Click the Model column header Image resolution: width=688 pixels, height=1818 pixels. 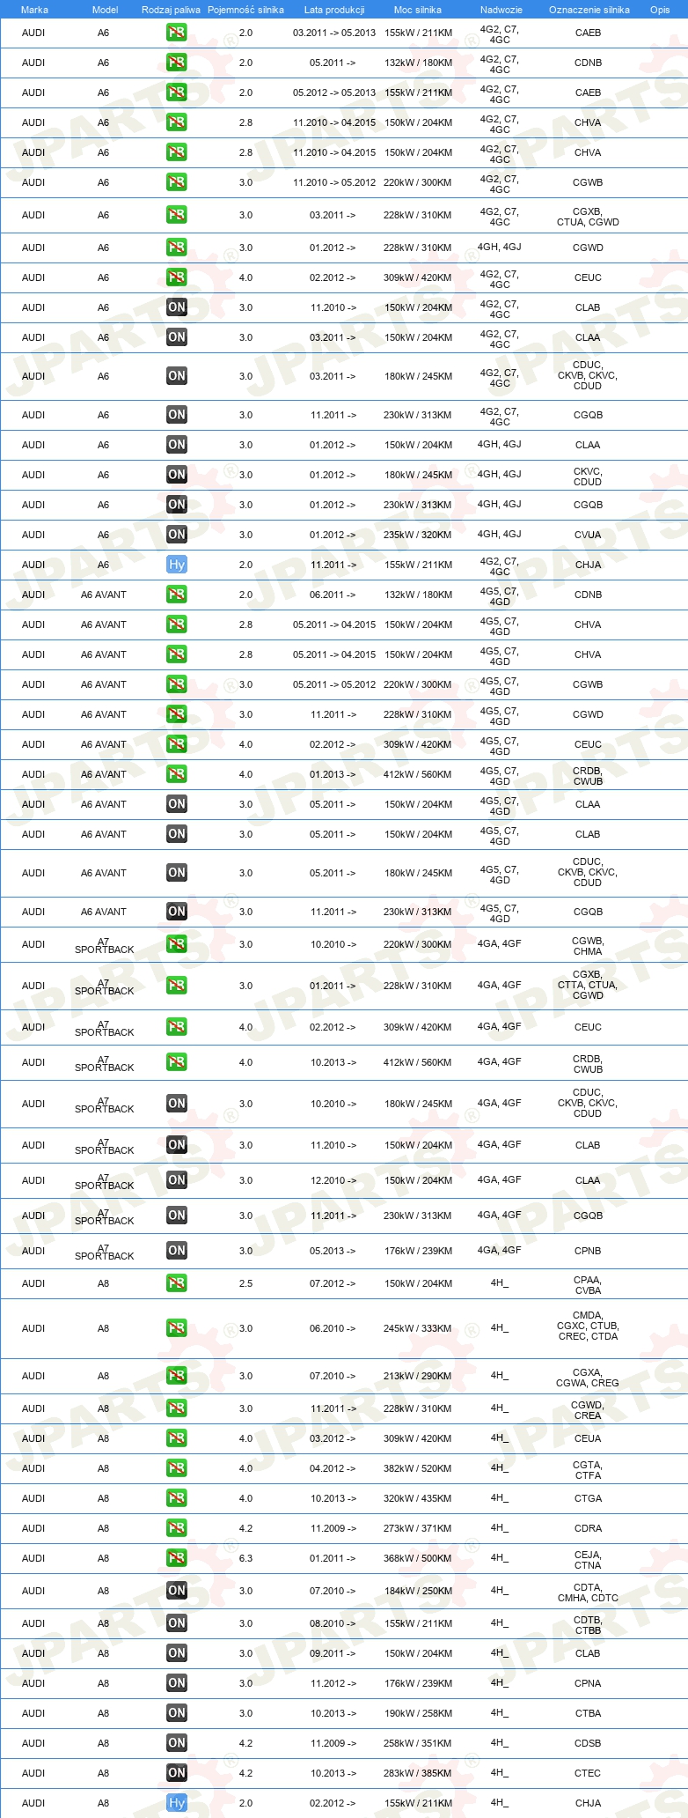(105, 10)
